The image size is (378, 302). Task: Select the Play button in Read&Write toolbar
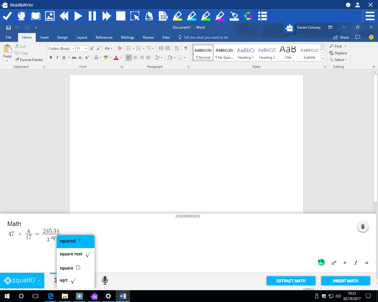click(78, 16)
